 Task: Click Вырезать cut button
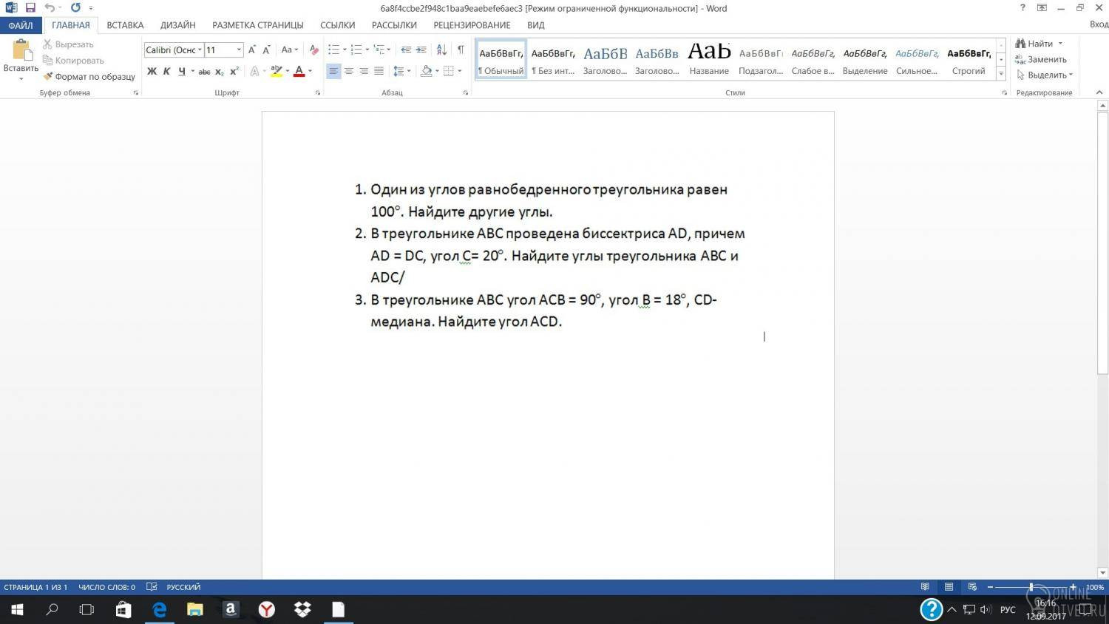[68, 44]
